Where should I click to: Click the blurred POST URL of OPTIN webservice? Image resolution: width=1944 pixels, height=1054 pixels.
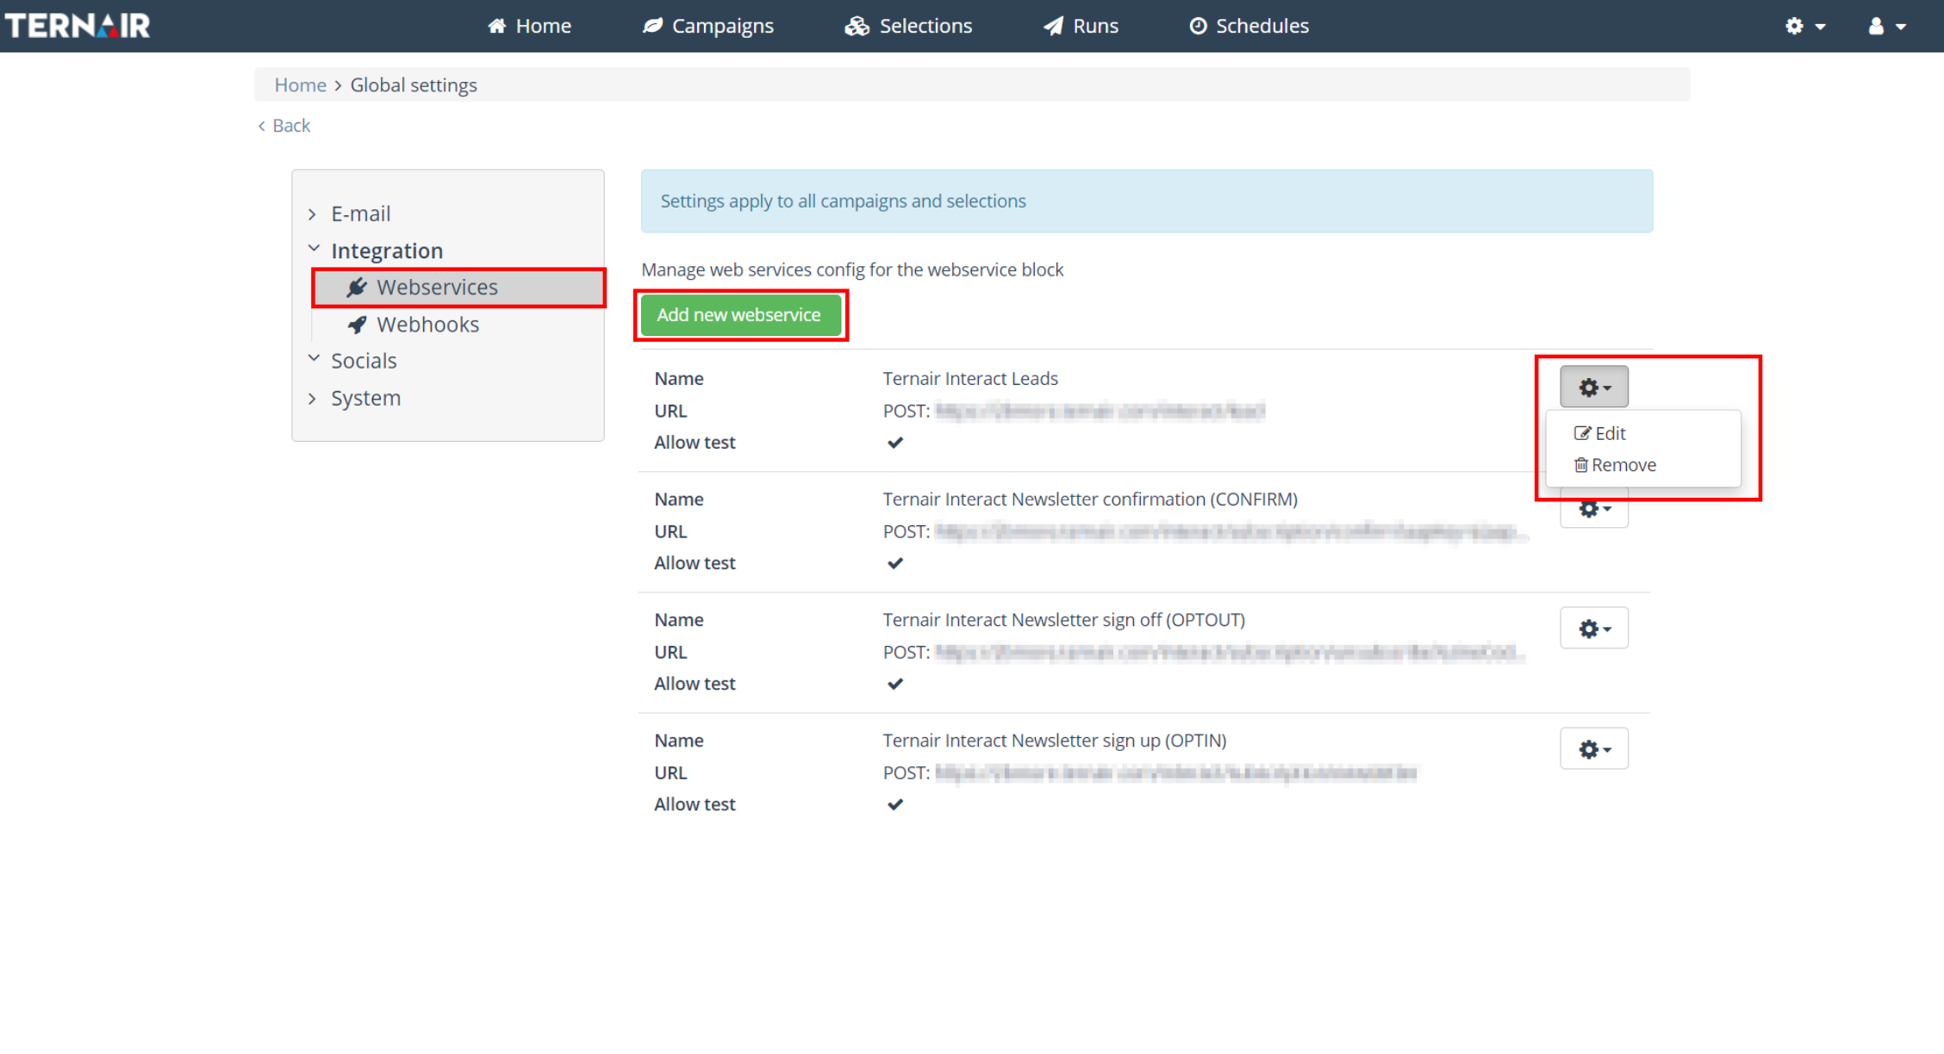1175,773
